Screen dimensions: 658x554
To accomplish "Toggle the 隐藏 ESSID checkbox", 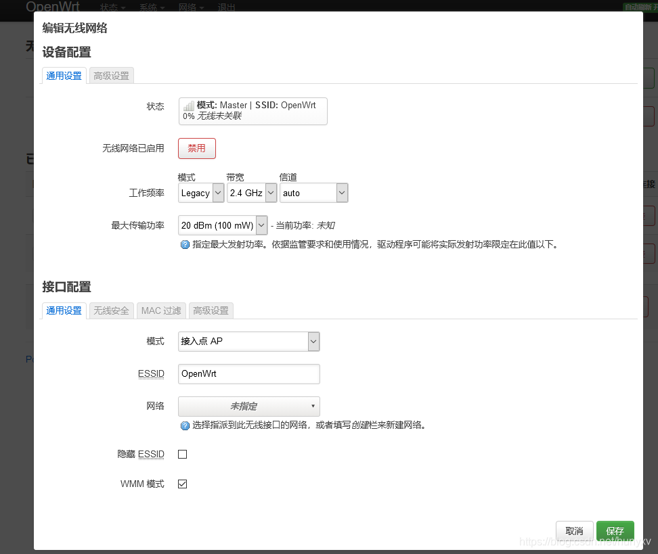I will [183, 454].
